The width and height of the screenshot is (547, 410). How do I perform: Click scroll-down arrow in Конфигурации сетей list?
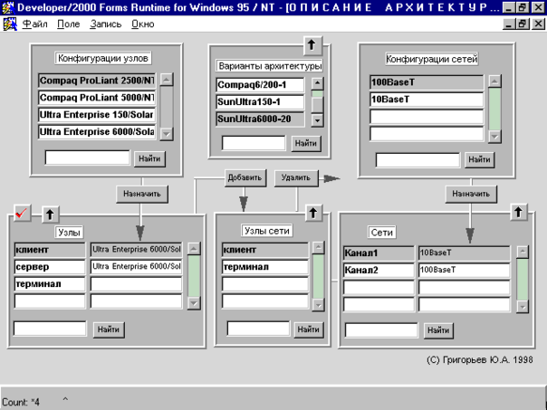pos(494,137)
